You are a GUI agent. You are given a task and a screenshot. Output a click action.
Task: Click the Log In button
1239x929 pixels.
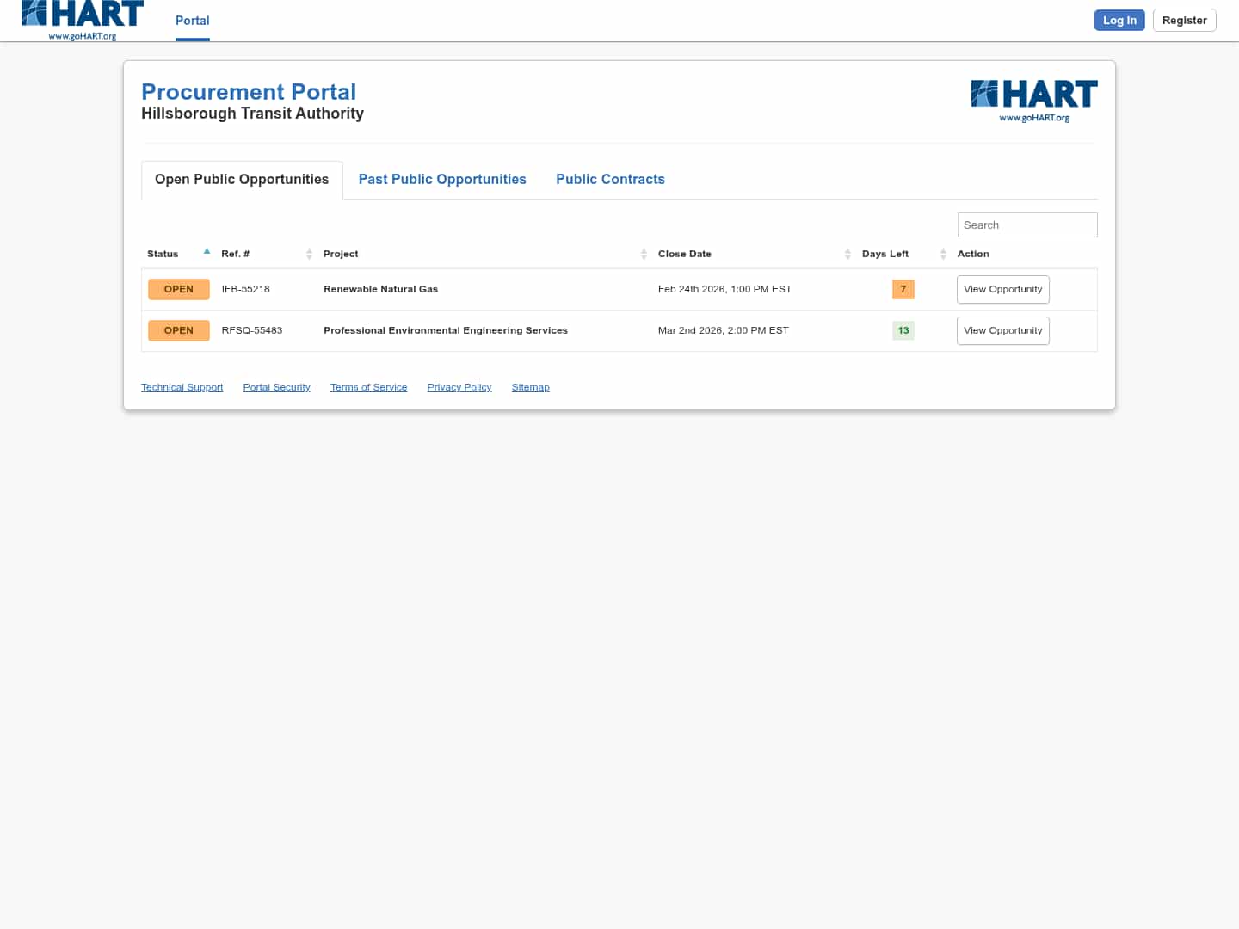point(1119,20)
